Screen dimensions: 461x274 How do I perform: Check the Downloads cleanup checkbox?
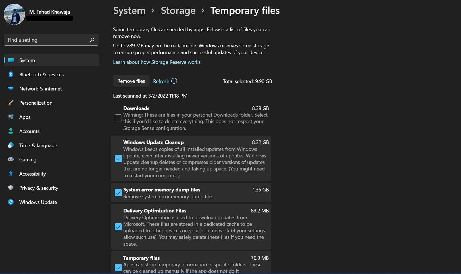(118, 118)
